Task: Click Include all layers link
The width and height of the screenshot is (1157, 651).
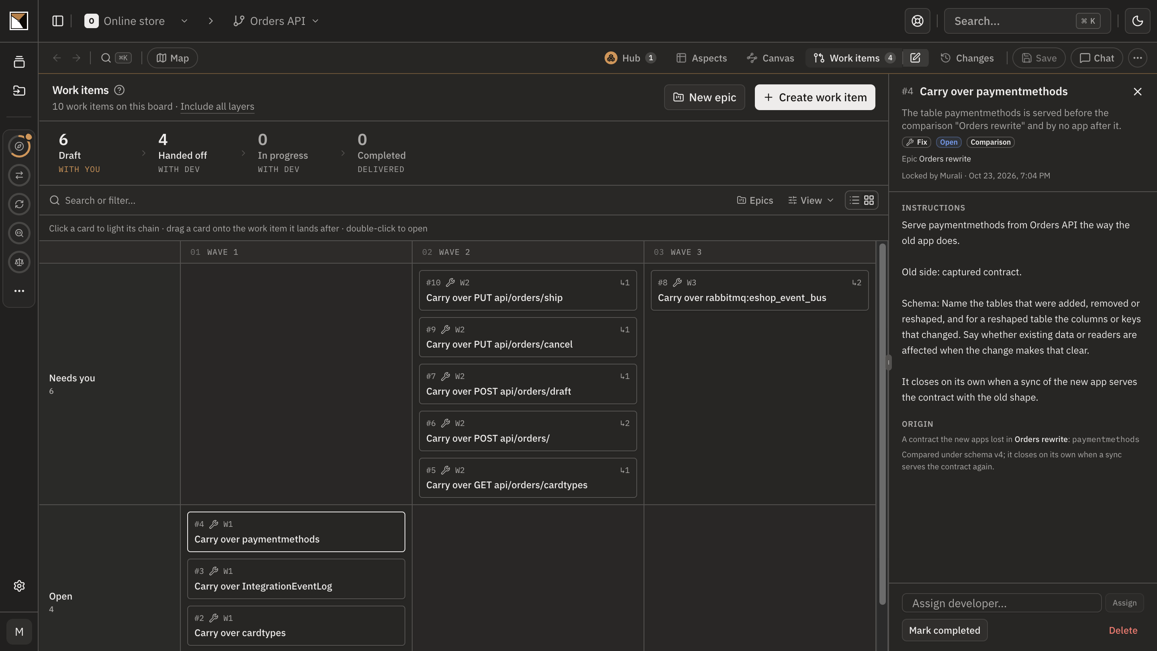Action: coord(217,106)
